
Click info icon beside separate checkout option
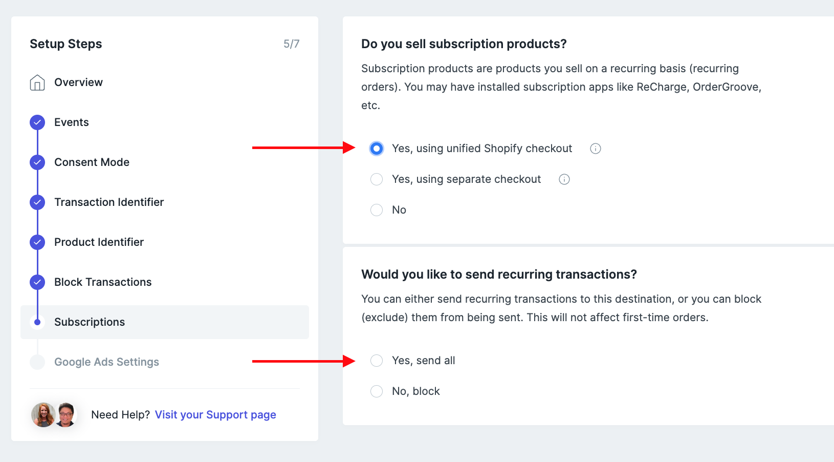[564, 179]
